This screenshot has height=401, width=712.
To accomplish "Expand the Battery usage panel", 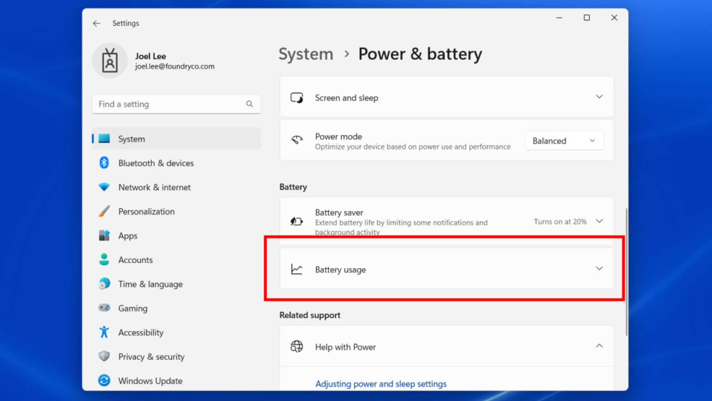I will (x=599, y=268).
